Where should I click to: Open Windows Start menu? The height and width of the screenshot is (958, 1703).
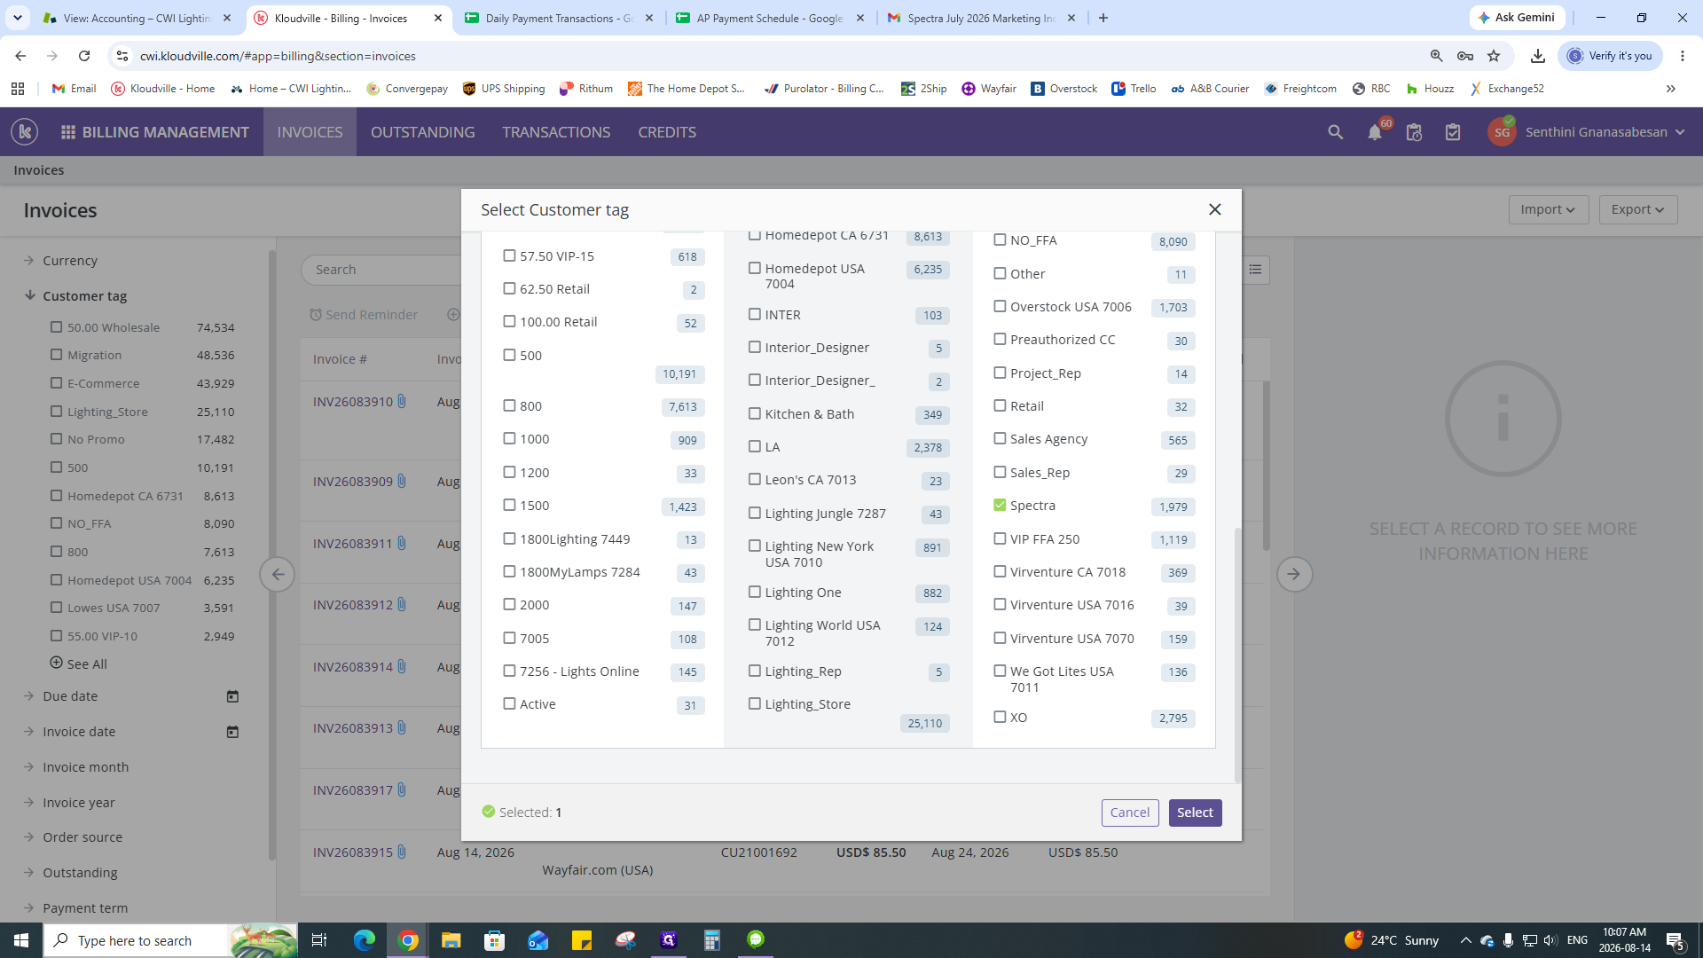[21, 940]
